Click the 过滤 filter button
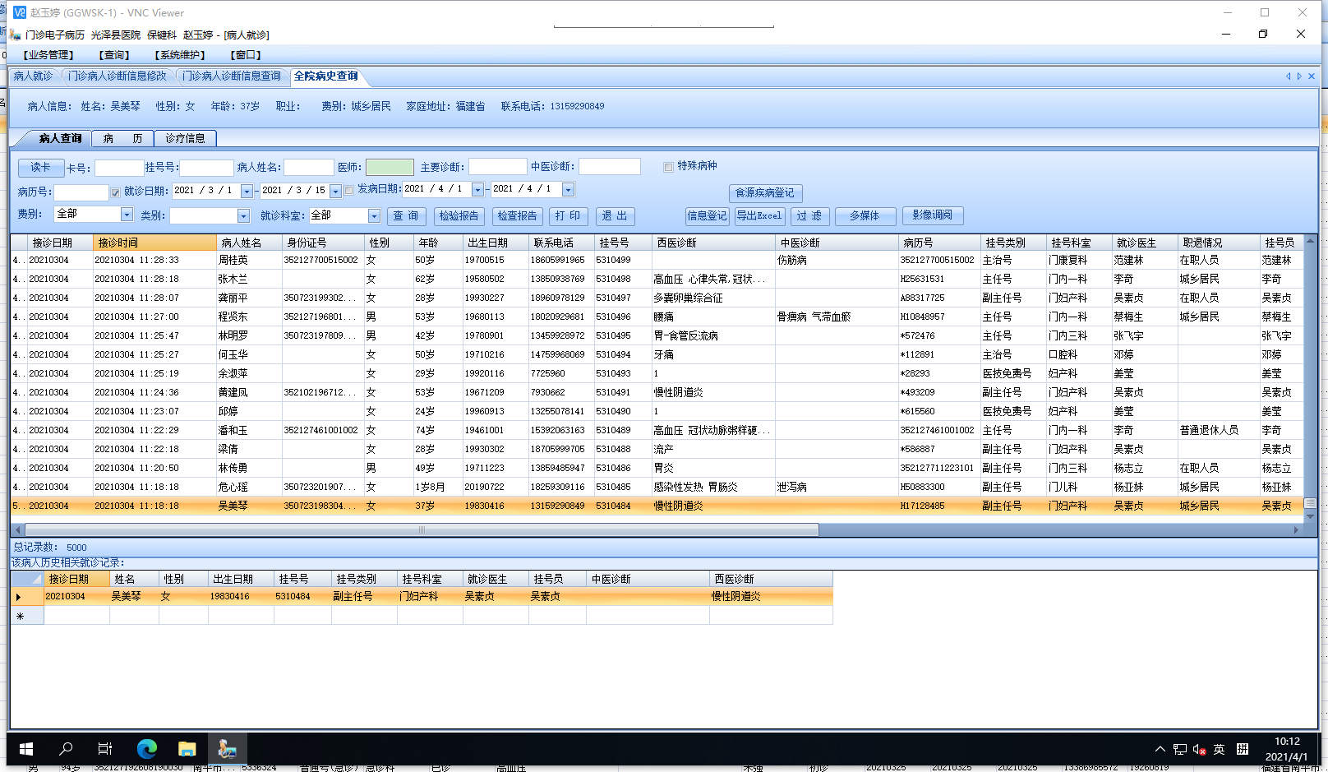The width and height of the screenshot is (1328, 772). click(809, 216)
